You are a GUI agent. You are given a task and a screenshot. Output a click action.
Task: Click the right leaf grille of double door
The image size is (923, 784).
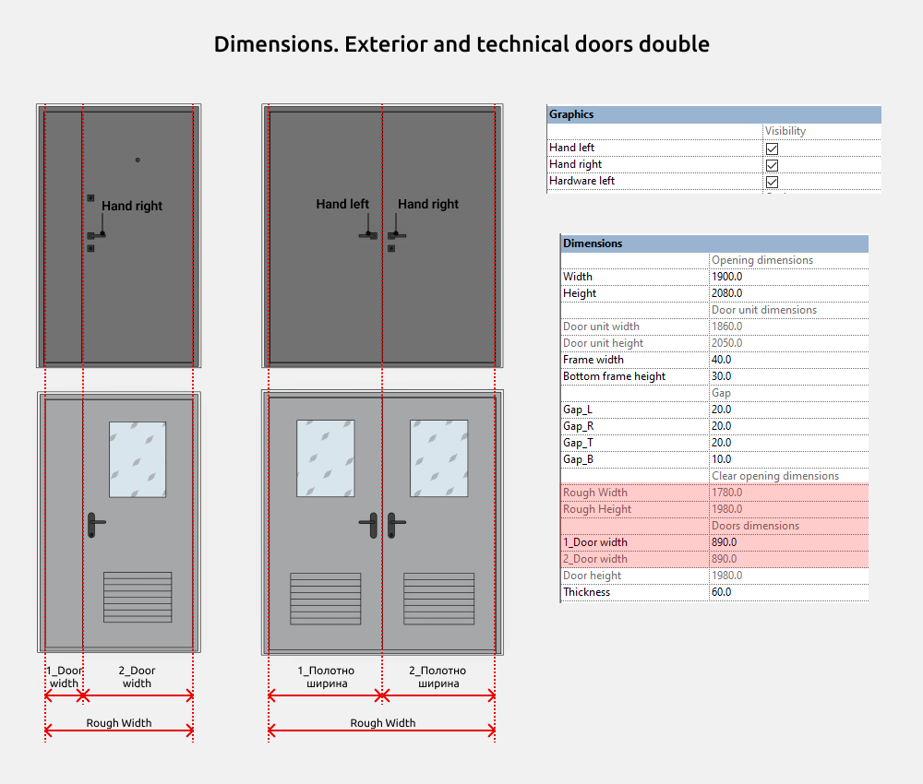point(439,599)
